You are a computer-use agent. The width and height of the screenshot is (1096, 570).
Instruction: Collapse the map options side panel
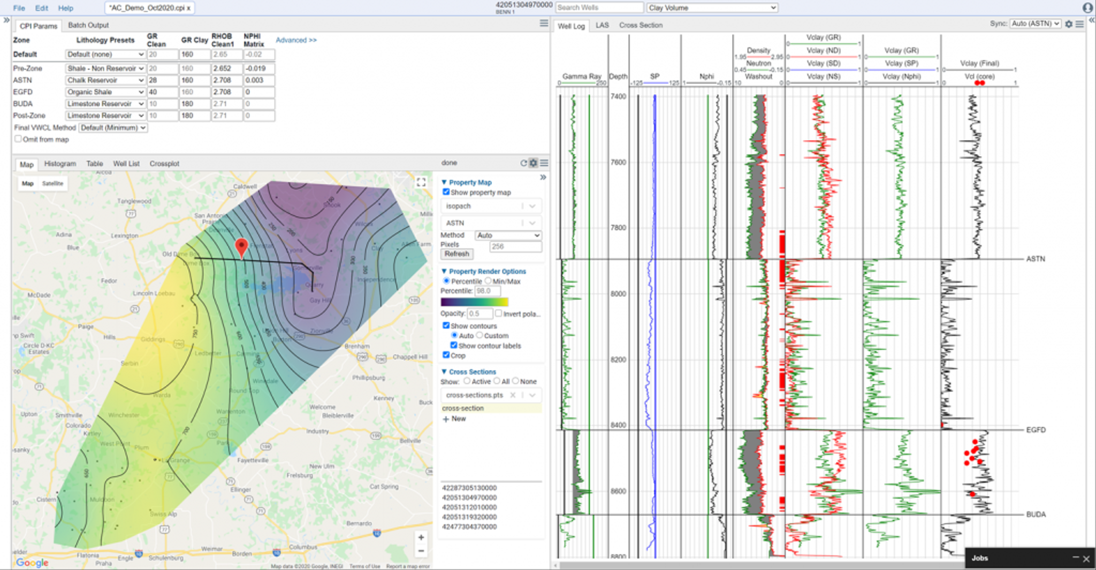(543, 178)
